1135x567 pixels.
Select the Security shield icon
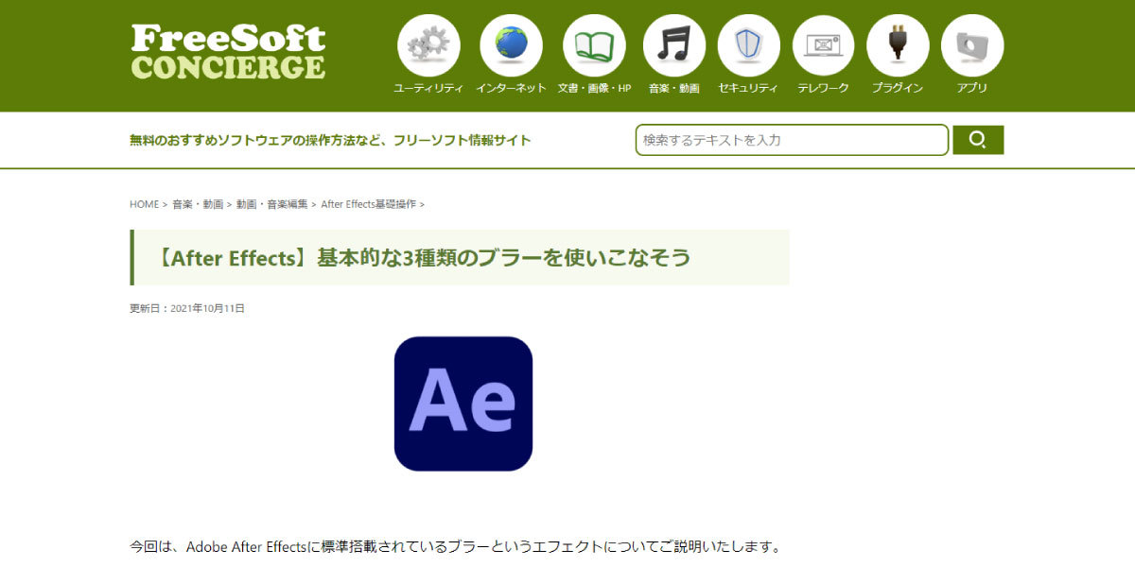[748, 45]
